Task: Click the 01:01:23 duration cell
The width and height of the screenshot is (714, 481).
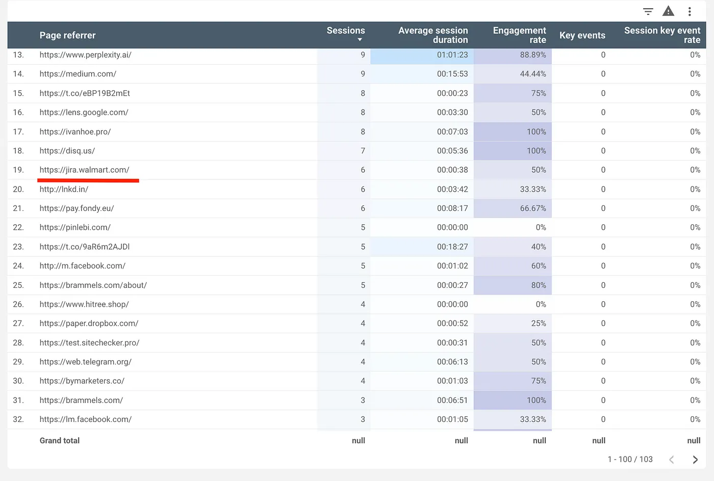Action: click(x=422, y=55)
